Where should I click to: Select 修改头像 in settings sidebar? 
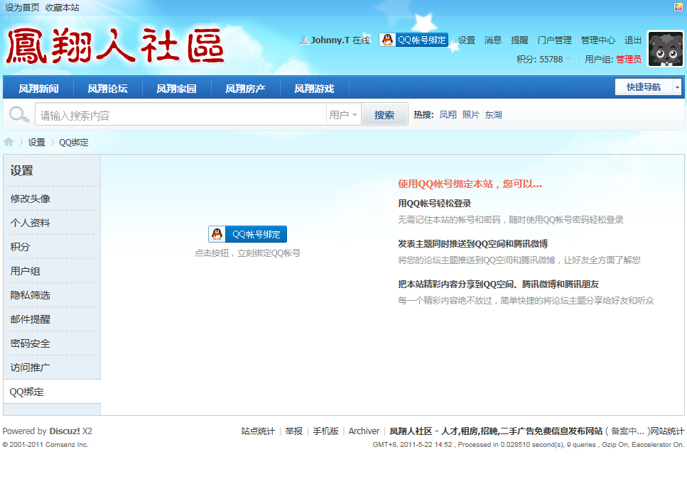[31, 199]
